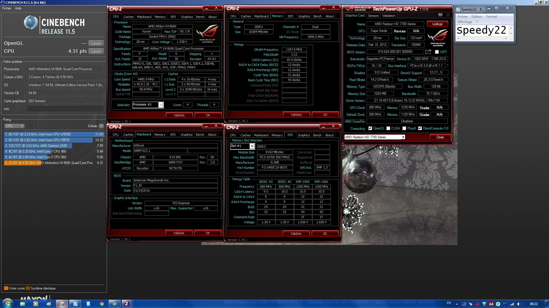The width and height of the screenshot is (549, 308).
Task: Toggle PhysX checkbox in GPU-Z
Action: tap(404, 128)
